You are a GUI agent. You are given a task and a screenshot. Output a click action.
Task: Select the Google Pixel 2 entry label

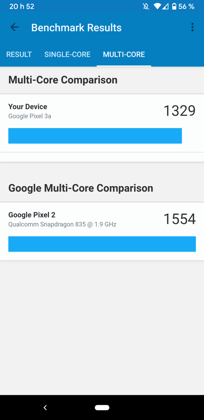click(x=32, y=215)
